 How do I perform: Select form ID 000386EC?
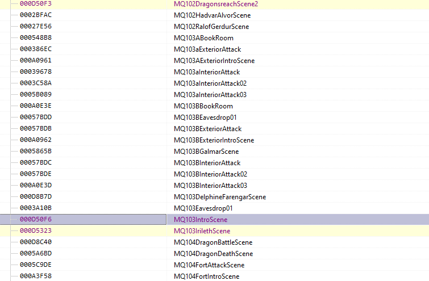tap(36, 49)
